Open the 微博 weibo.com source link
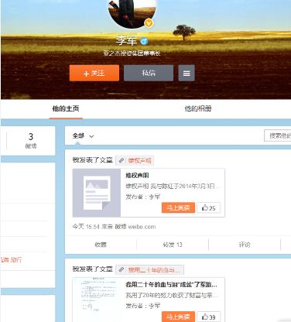291x322 pixels. point(135,227)
